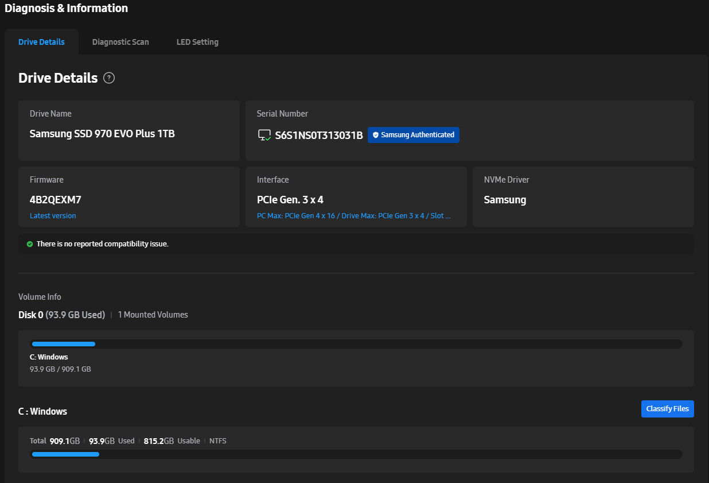Click the monitor icon beside serial number
This screenshot has height=483, width=709.
264,136
